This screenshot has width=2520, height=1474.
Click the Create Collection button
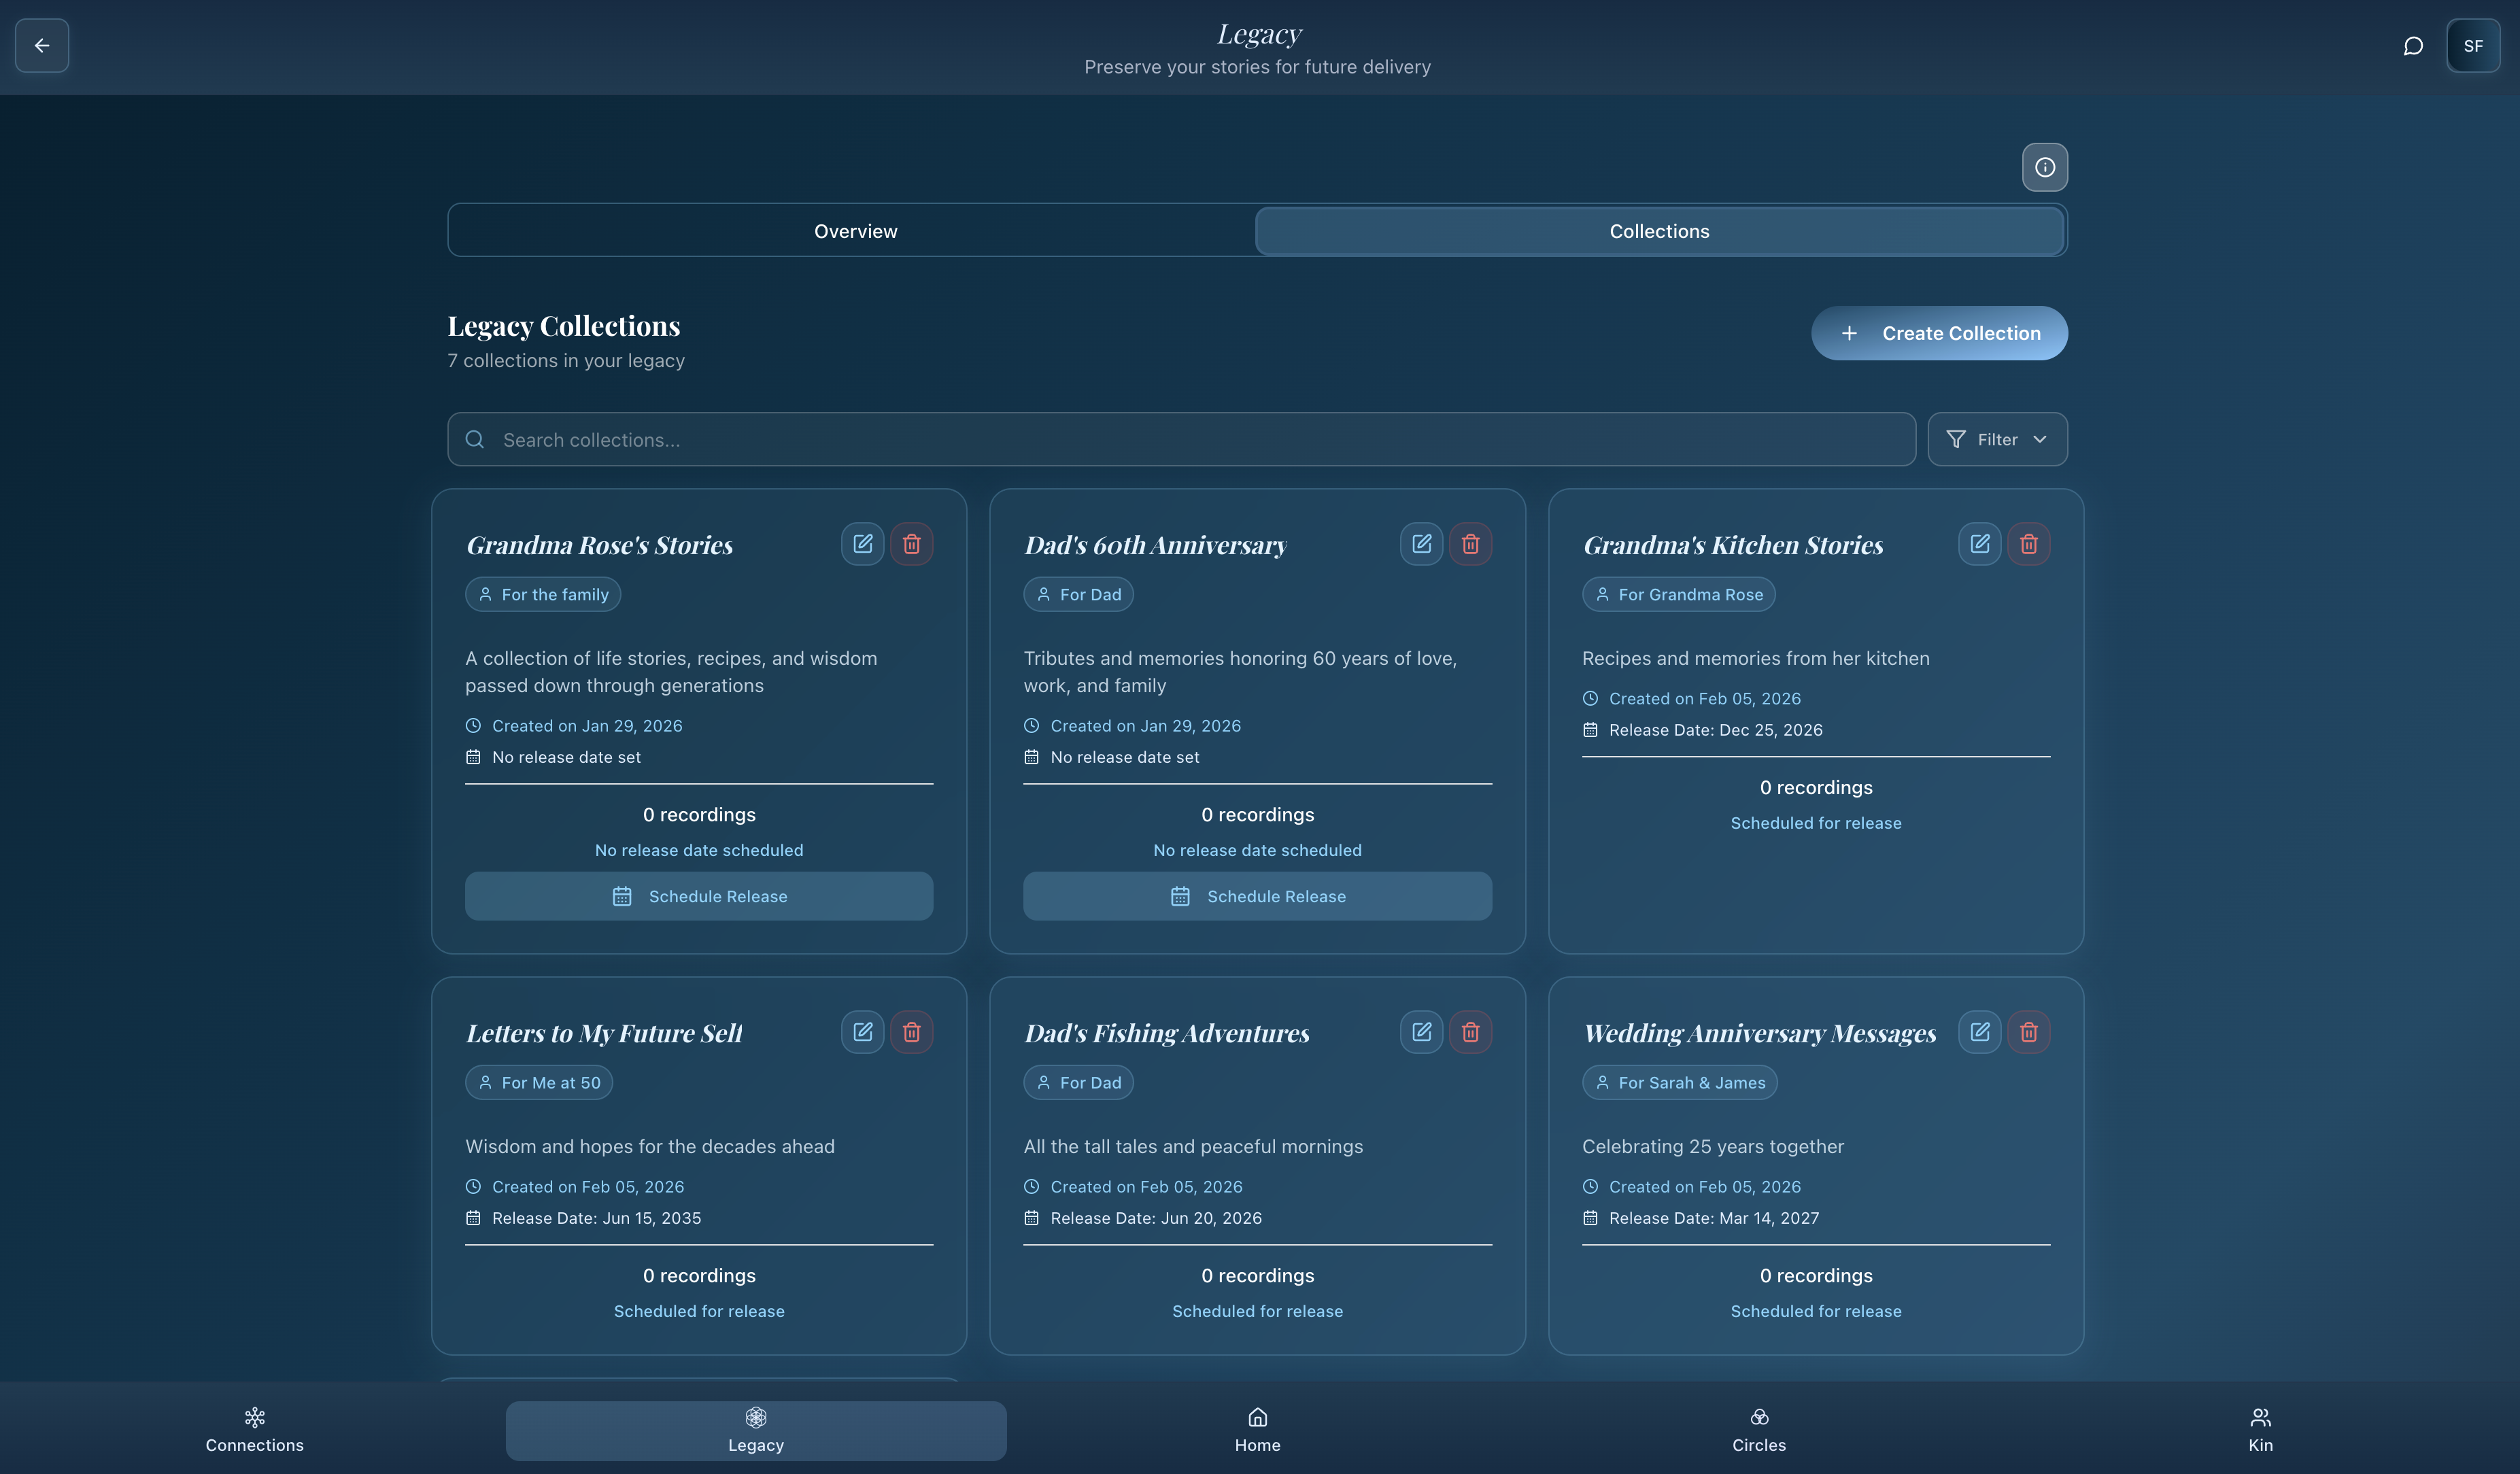pos(1939,333)
